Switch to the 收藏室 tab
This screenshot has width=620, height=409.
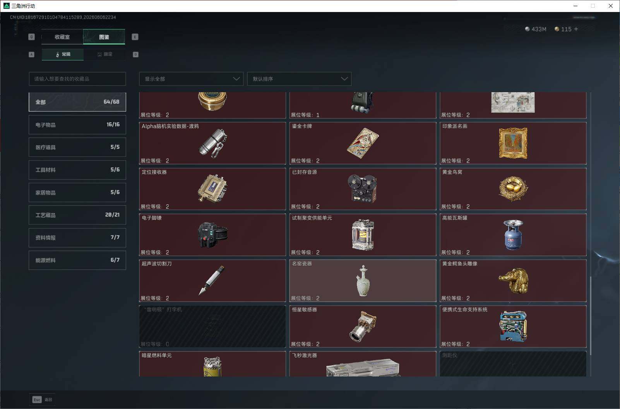tap(62, 37)
